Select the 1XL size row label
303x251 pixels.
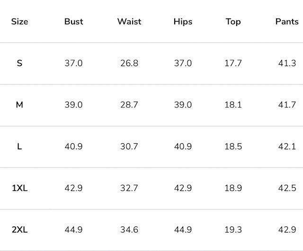tap(19, 188)
